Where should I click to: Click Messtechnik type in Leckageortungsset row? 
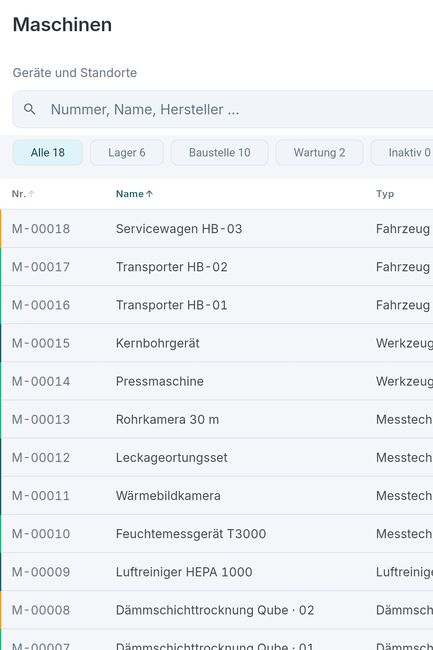[x=404, y=458]
